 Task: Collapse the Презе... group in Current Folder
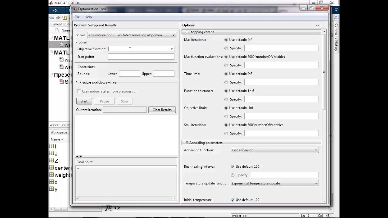(x=51, y=74)
